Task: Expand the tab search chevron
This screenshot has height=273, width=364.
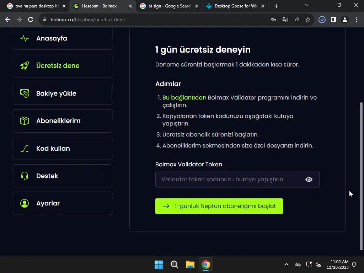Action: click(307, 5)
